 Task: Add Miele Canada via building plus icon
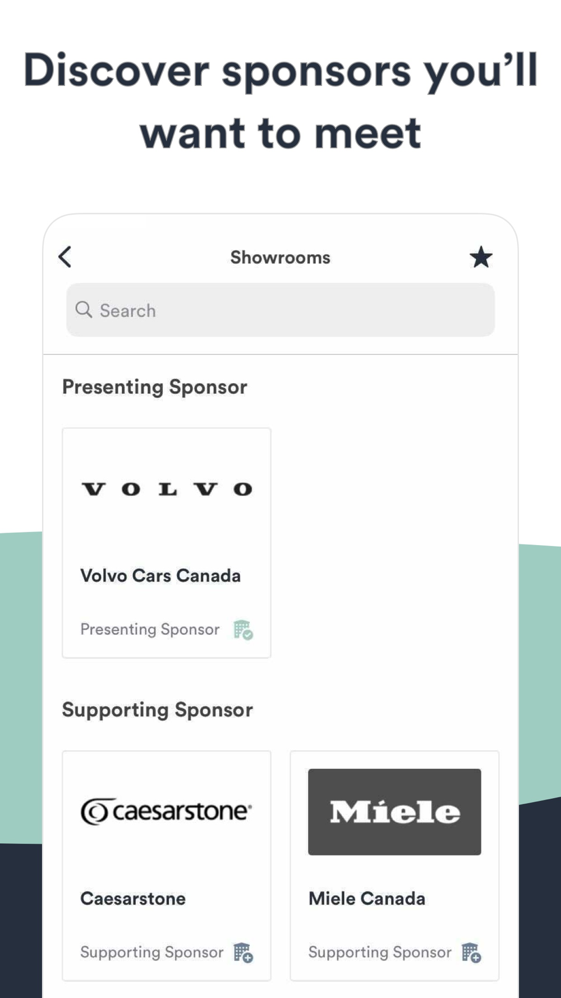471,953
